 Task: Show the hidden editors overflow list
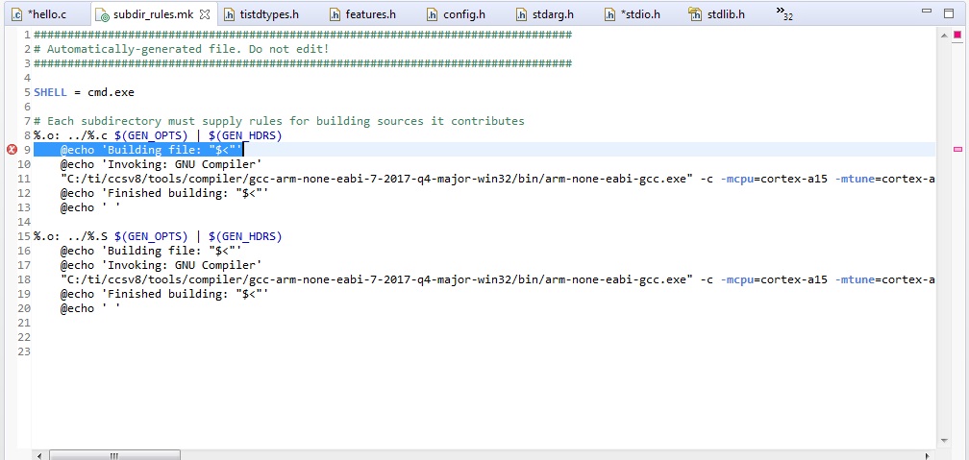(x=784, y=13)
